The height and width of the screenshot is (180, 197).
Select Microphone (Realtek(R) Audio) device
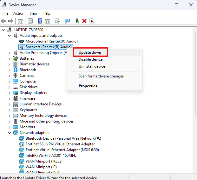pyautogui.click(x=52, y=41)
